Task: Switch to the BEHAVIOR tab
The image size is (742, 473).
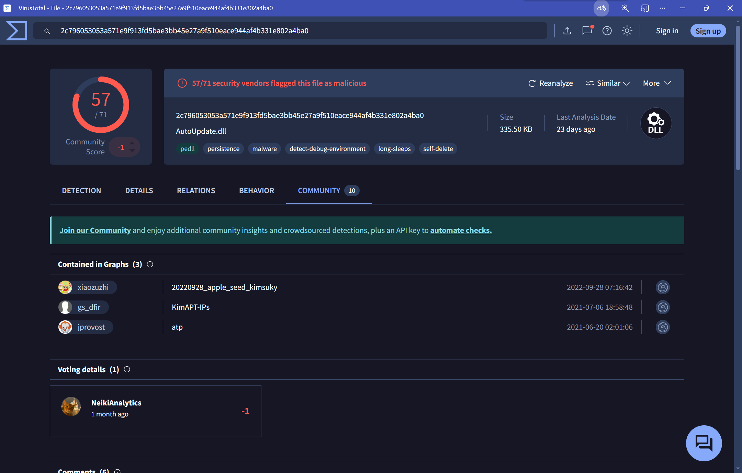Action: (x=257, y=191)
